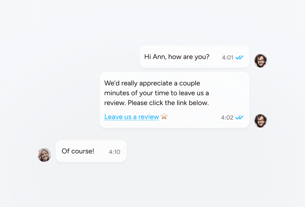Select the 'Hi Ann, how are you?' message bubble

[x=194, y=57]
